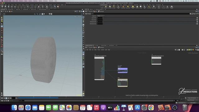The width and height of the screenshot is (199, 112).
Task: Click the Destination Max slider track
Action: click(149, 24)
